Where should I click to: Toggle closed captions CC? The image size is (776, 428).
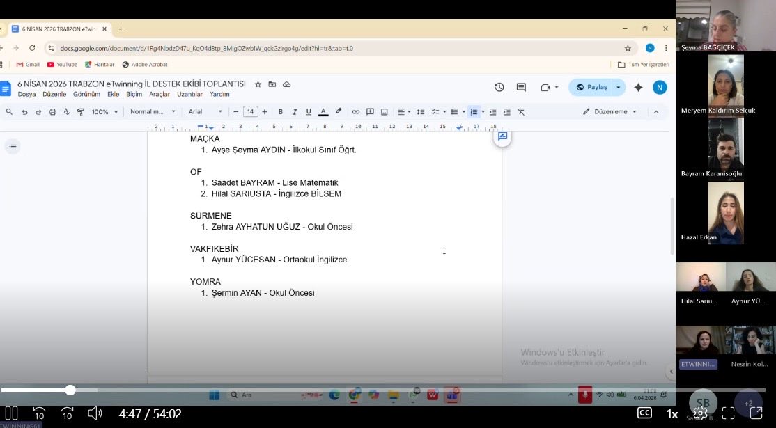[644, 413]
